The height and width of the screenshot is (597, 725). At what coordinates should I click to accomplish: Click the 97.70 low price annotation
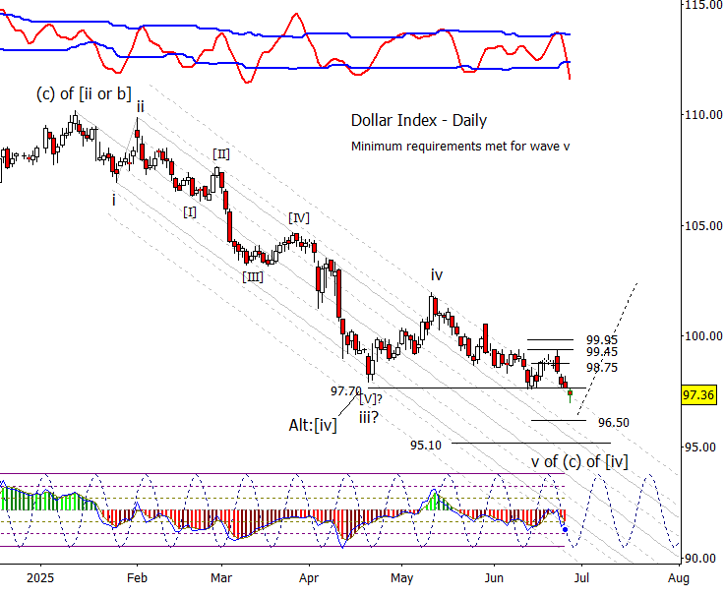click(x=345, y=391)
